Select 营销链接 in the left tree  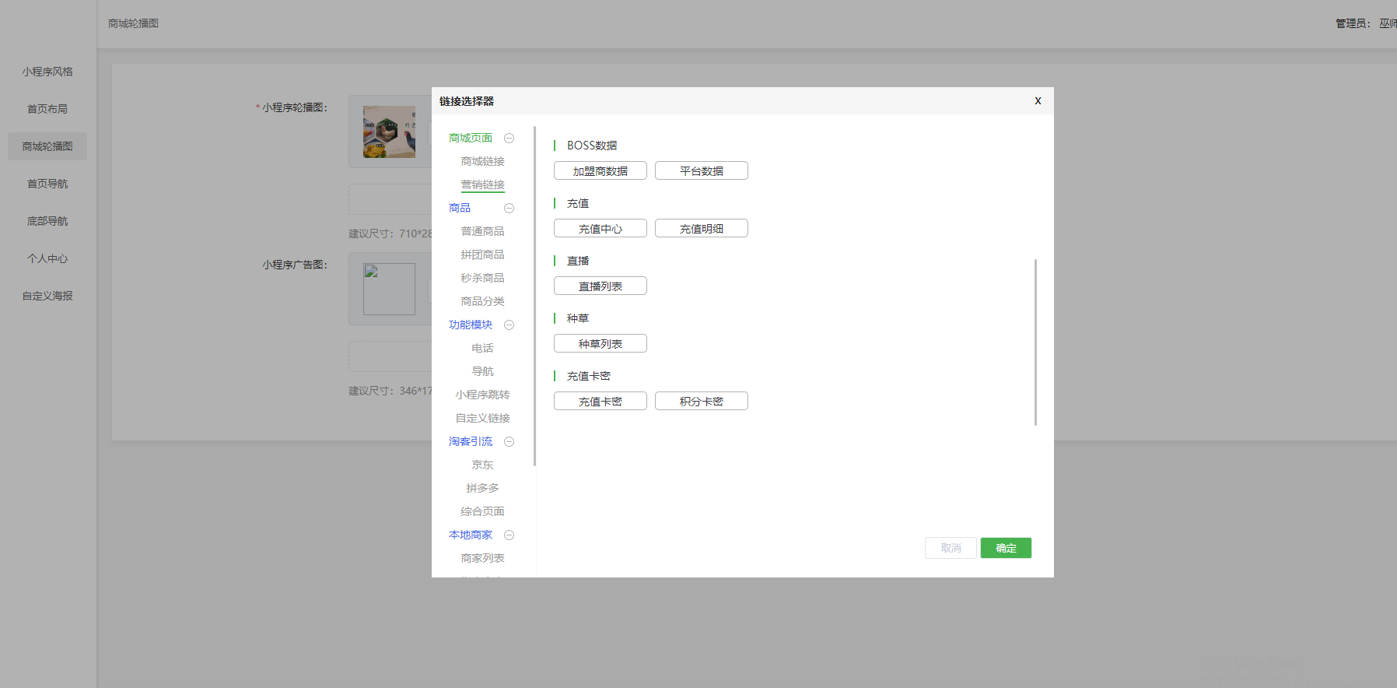click(x=482, y=184)
